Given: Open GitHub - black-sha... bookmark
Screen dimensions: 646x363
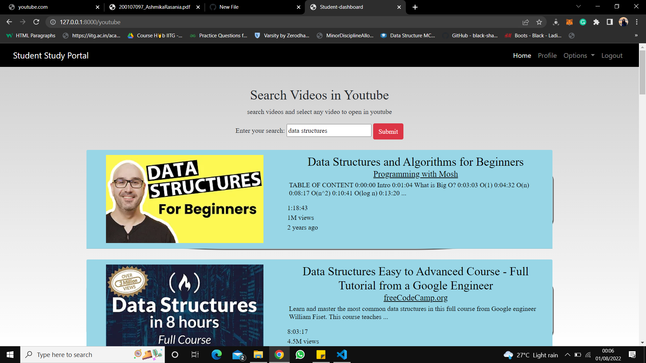Looking at the screenshot, I should point(470,36).
